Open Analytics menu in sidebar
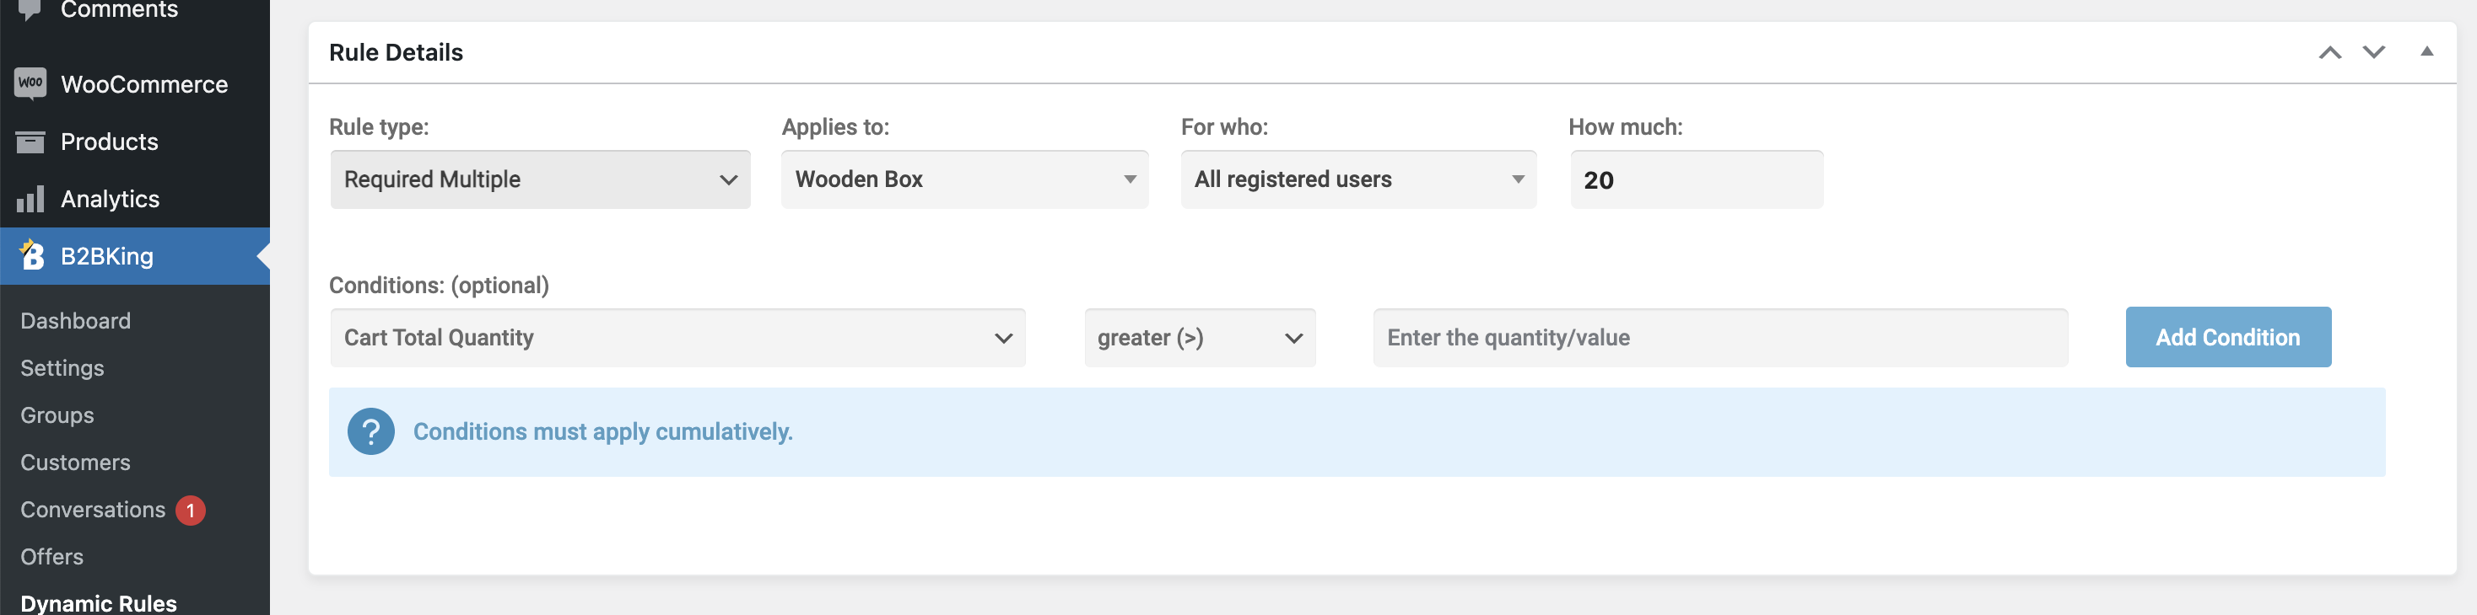This screenshot has width=2477, height=615. click(135, 199)
